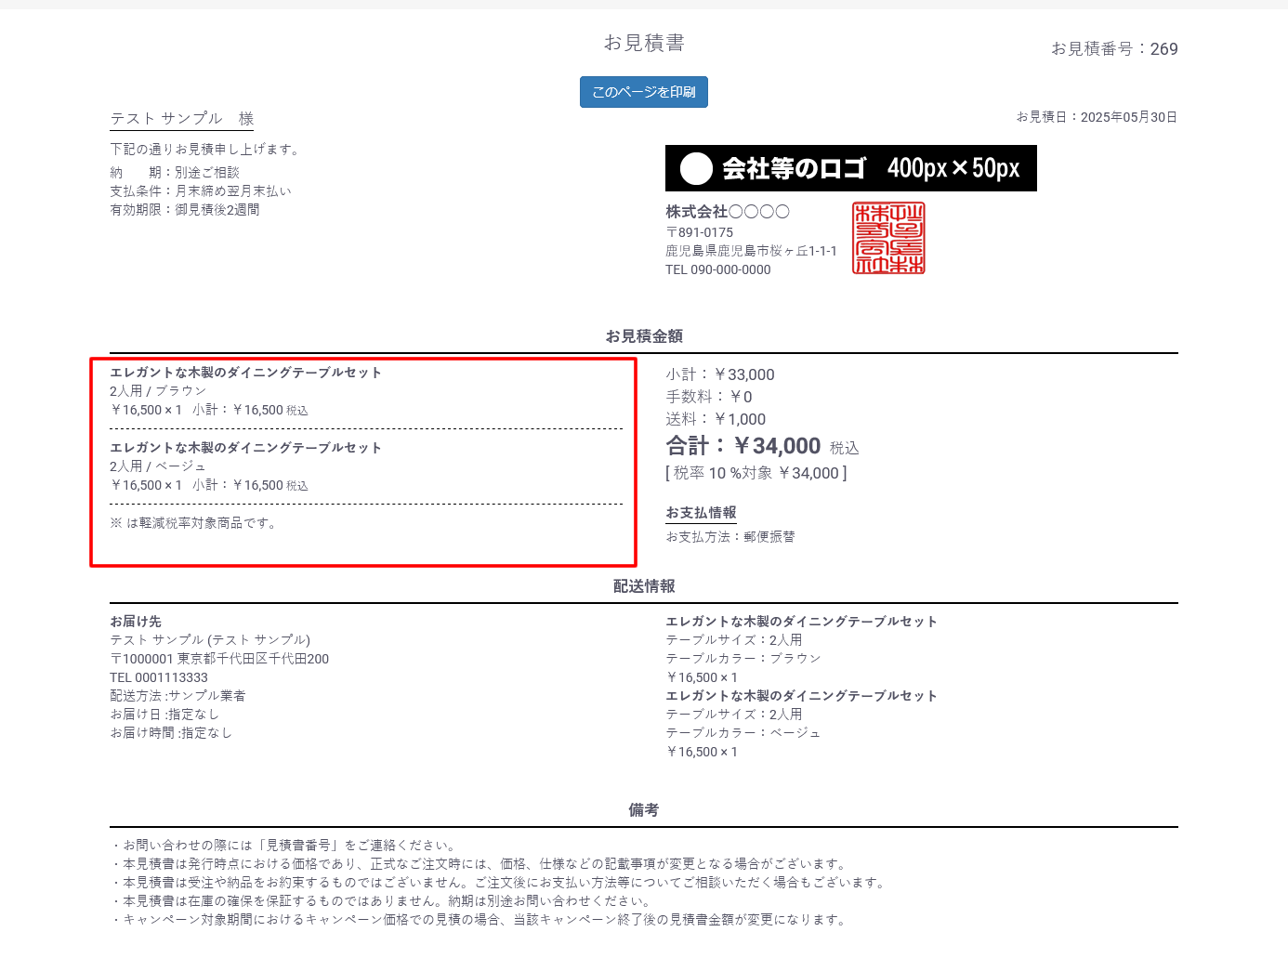Select the ※ は軽減税率対象商品です。 note
Image resolution: width=1288 pixels, height=958 pixels.
pos(192,523)
